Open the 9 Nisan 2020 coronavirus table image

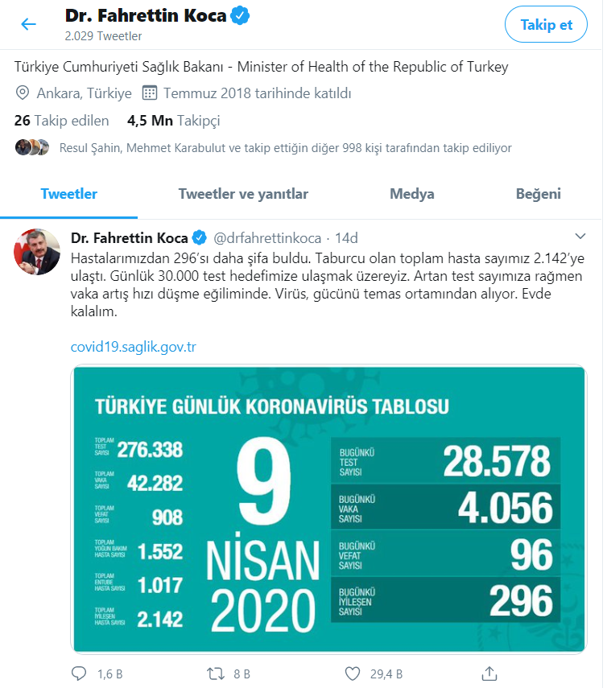tap(328, 509)
